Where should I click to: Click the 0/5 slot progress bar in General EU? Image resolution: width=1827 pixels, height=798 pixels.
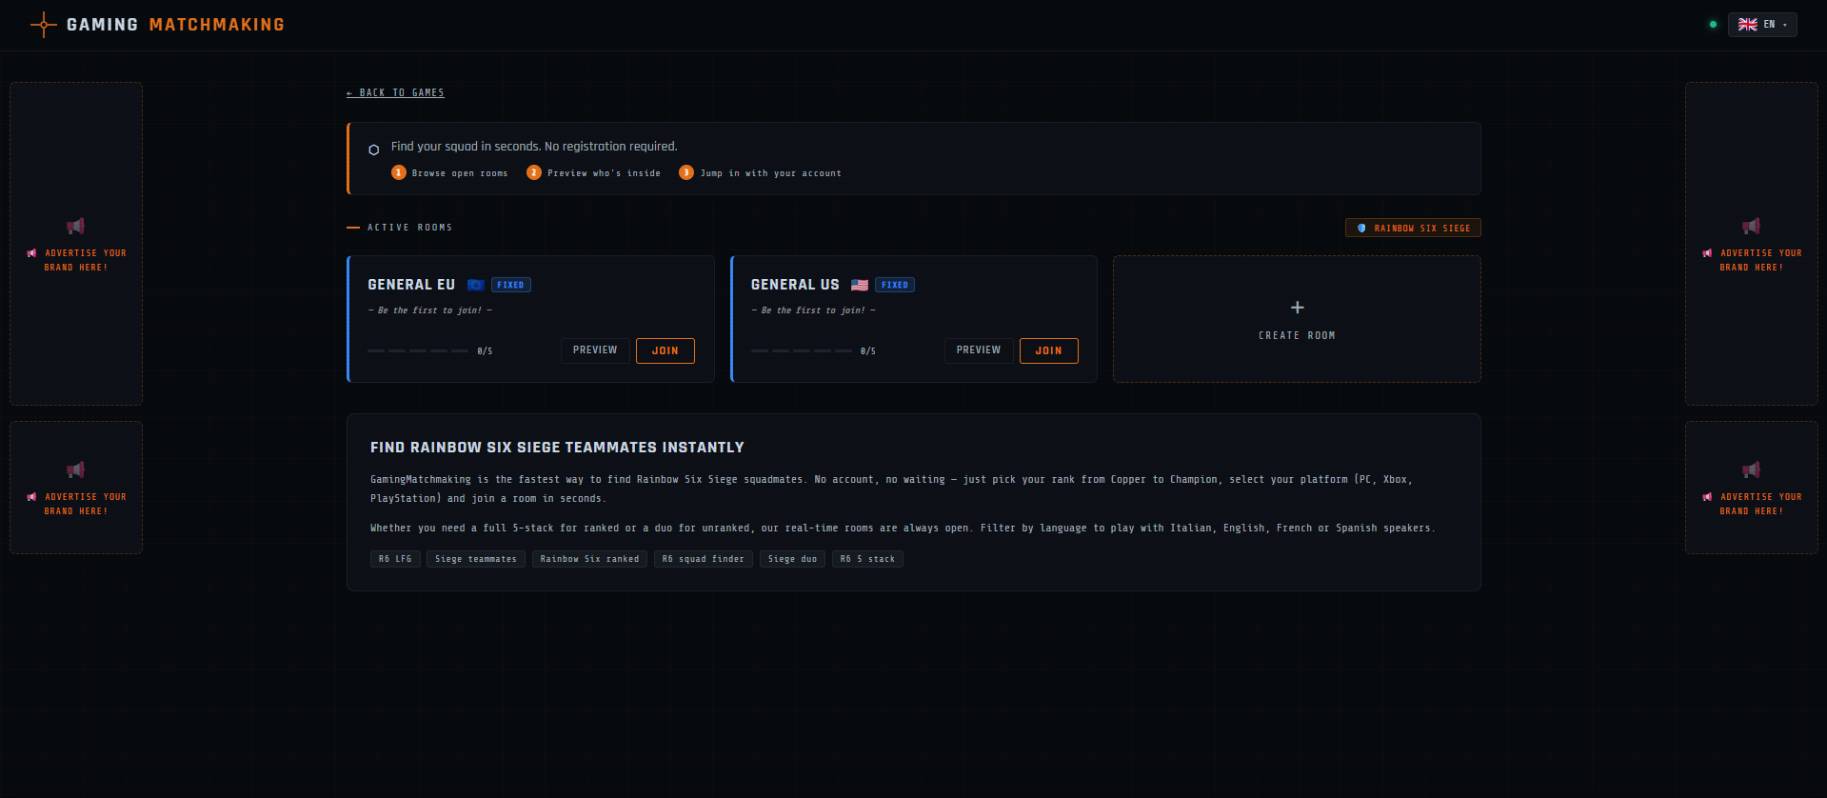click(x=418, y=351)
